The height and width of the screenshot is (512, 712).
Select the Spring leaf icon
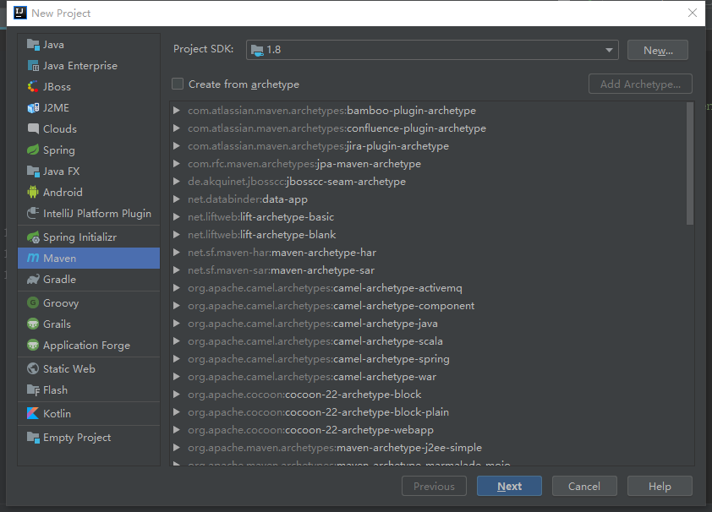(x=33, y=150)
